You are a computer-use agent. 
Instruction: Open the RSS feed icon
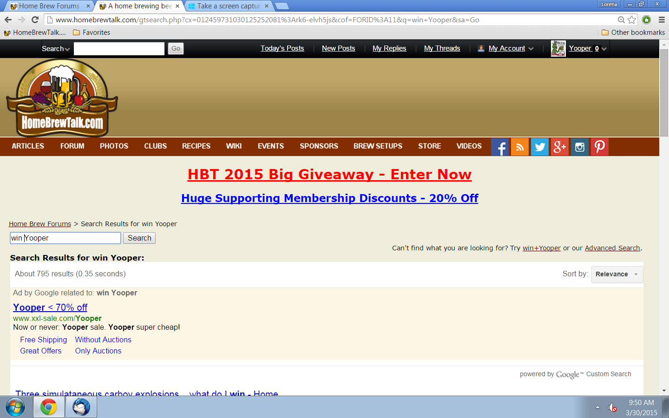[520, 147]
